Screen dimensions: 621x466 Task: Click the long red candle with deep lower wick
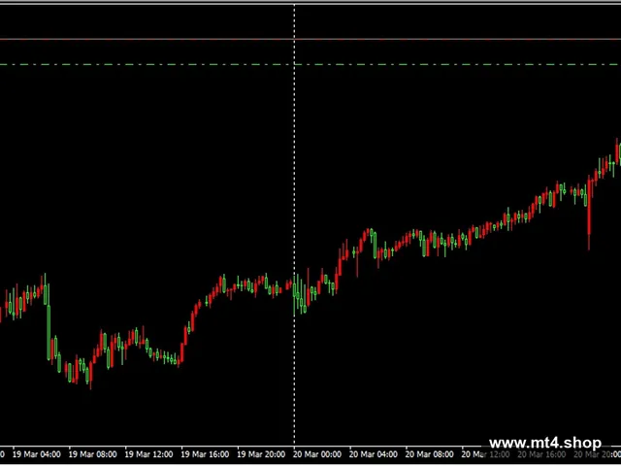click(x=589, y=214)
